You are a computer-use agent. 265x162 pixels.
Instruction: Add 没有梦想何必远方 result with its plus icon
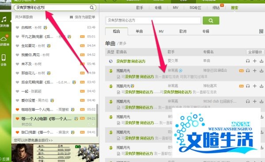coord(254,61)
